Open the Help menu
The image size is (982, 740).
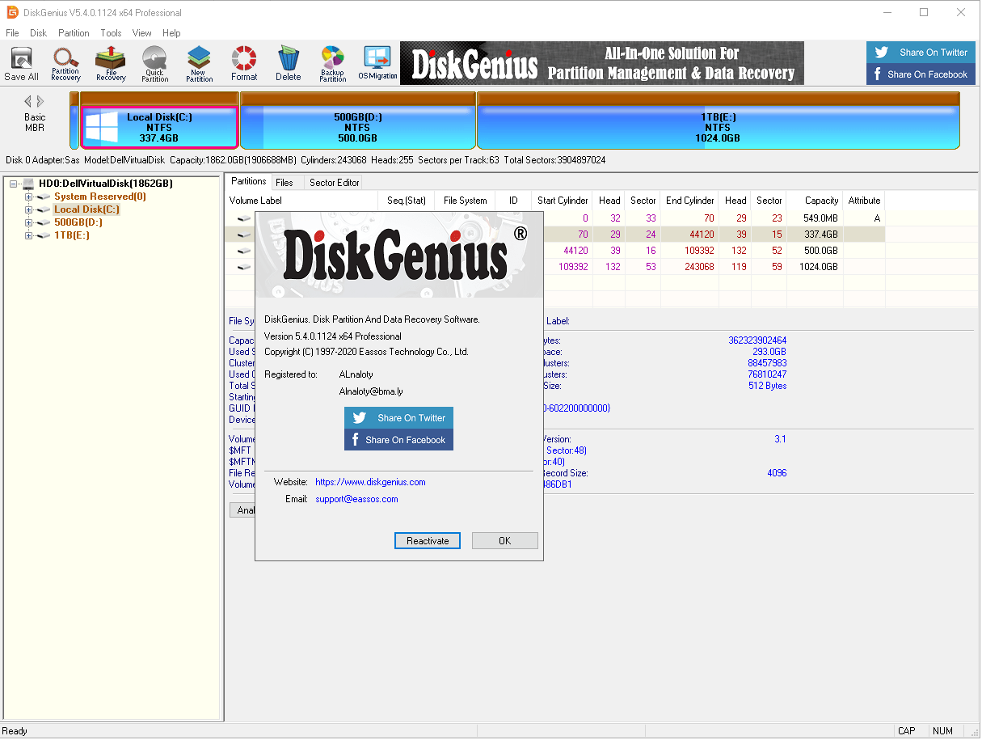(x=171, y=33)
